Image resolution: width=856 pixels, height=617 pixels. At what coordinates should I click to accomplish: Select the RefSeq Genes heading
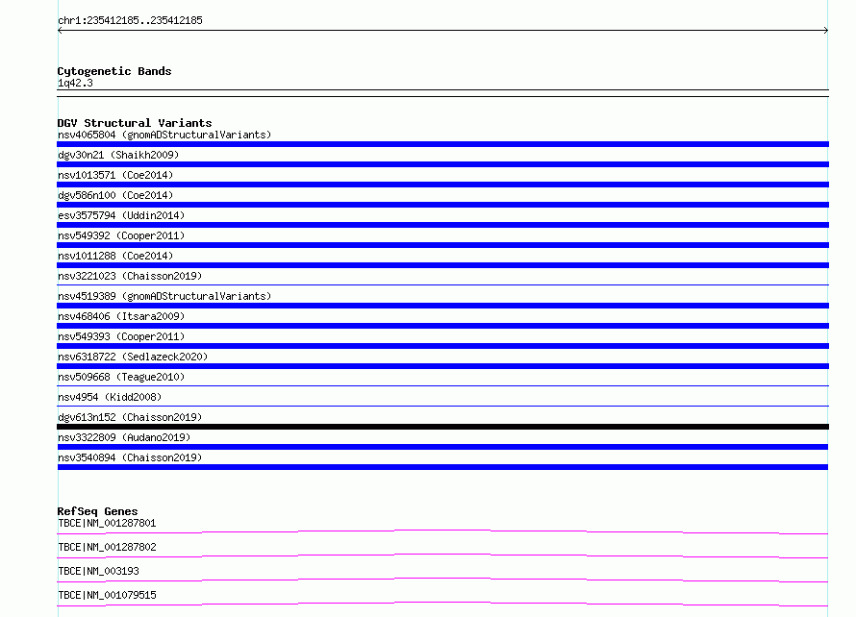tap(97, 511)
